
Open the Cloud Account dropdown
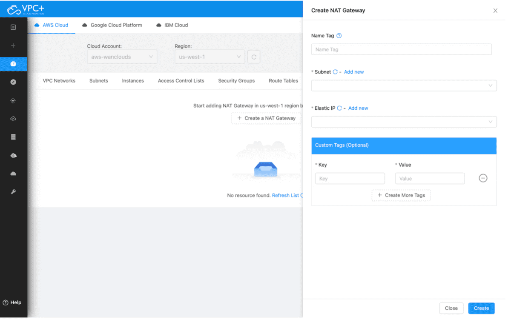tap(122, 57)
